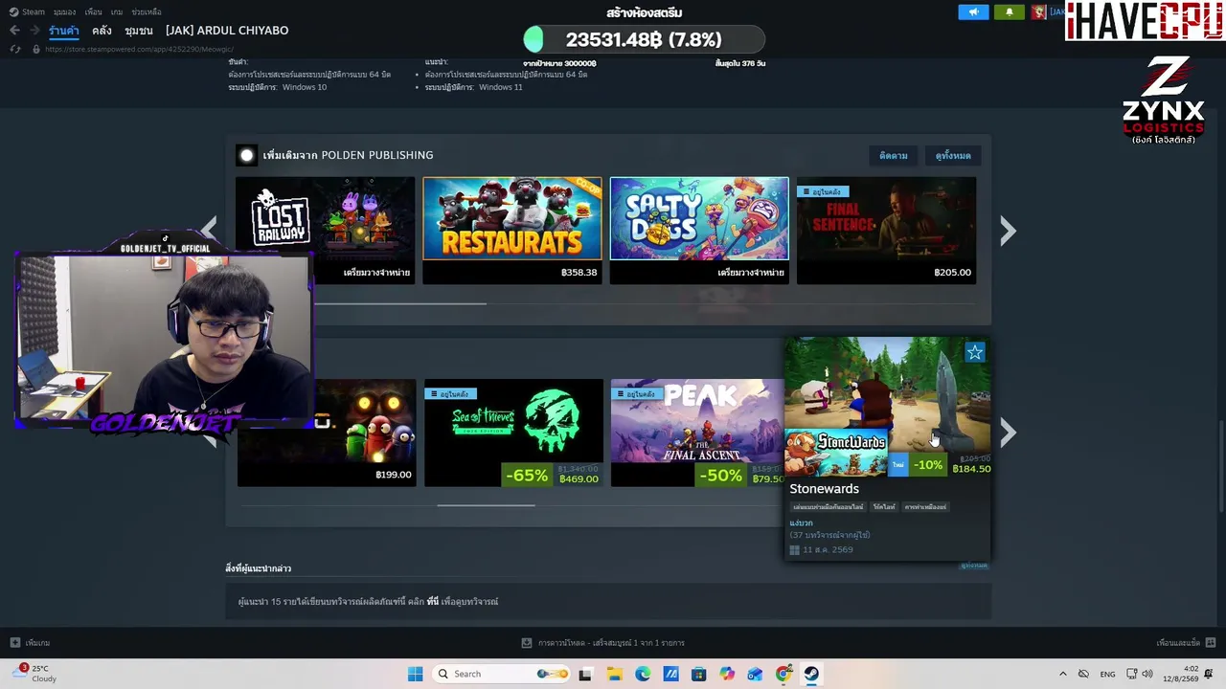Switch to the Steam taskbar icon
The width and height of the screenshot is (1226, 689).
coord(811,674)
